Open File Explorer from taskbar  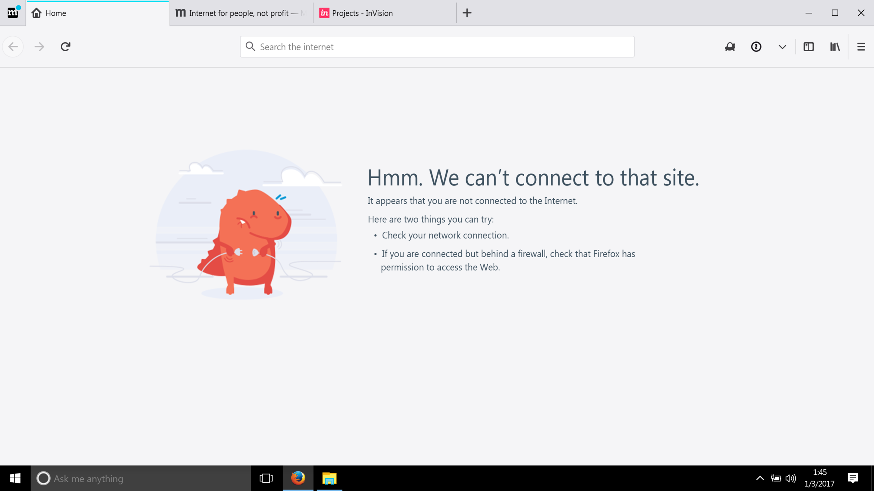[x=329, y=478]
